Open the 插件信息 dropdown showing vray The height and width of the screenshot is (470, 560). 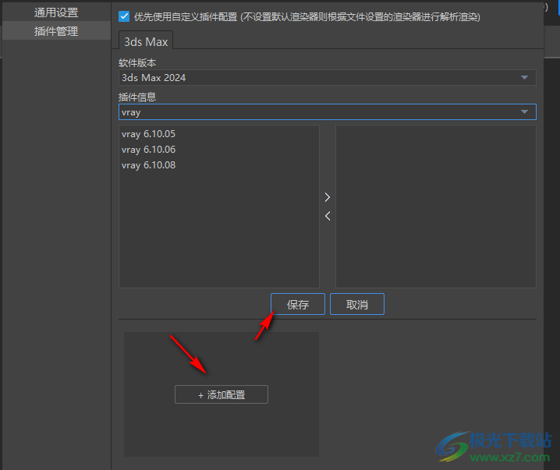(x=327, y=112)
